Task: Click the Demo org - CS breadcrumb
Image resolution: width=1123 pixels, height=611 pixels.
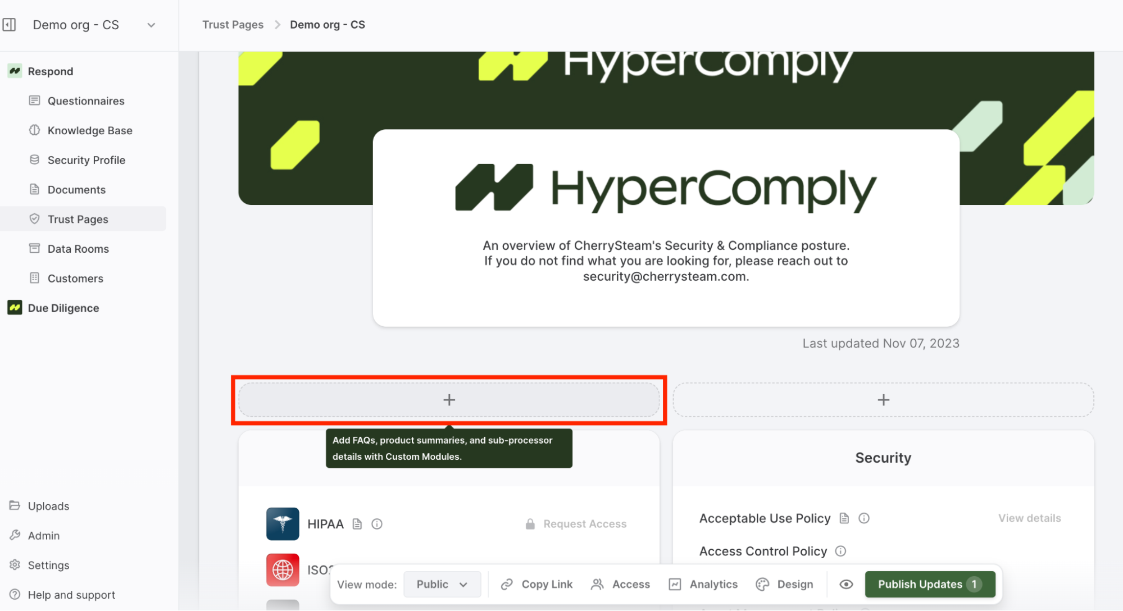Action: (328, 25)
